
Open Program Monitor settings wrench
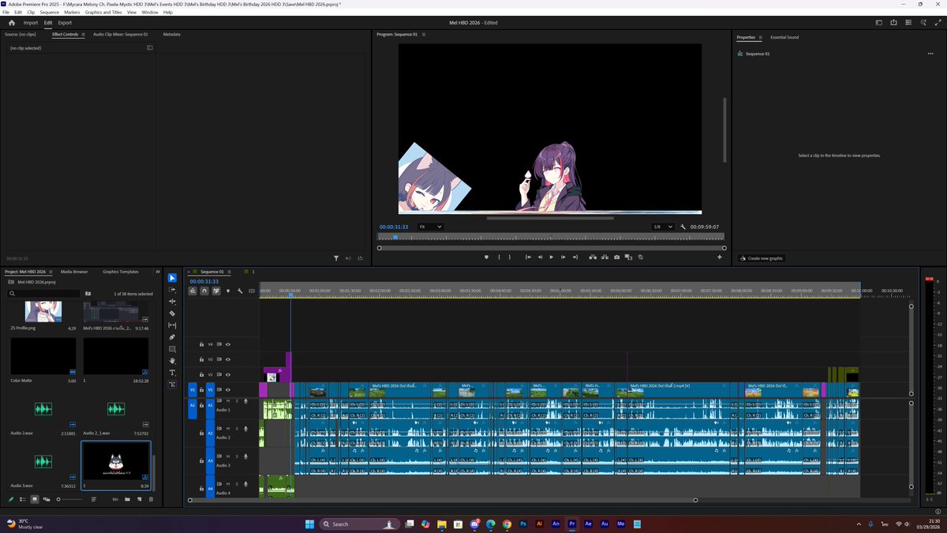tap(683, 227)
